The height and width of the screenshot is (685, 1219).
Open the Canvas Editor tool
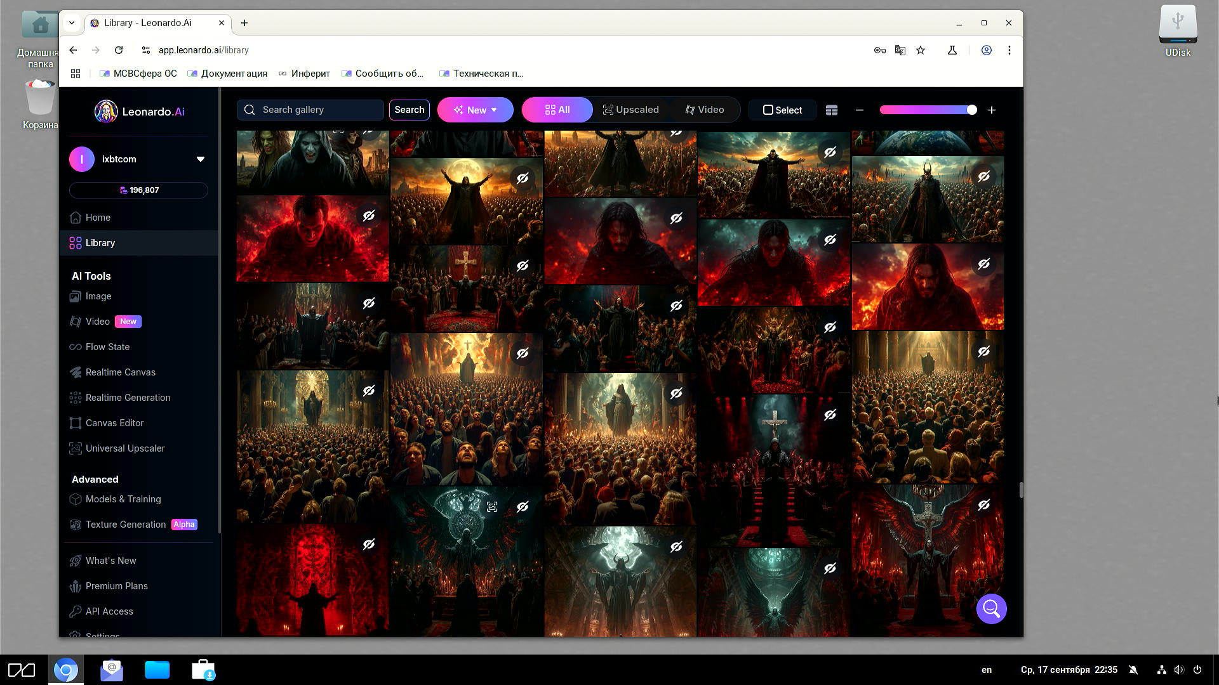coord(114,423)
